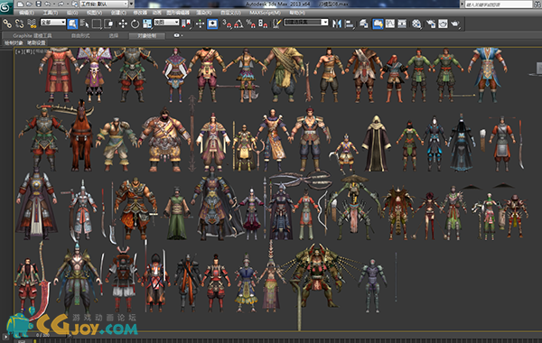The width and height of the screenshot is (542, 343).
Task: Select the hooded dark robe figure
Action: pyautogui.click(x=376, y=144)
